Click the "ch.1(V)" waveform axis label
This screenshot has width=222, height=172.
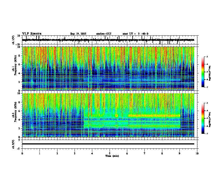coord(13,40)
